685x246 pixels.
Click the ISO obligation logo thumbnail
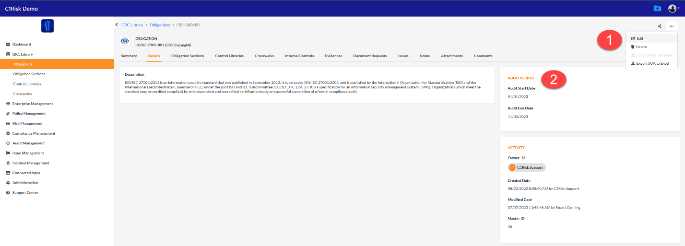tap(125, 42)
